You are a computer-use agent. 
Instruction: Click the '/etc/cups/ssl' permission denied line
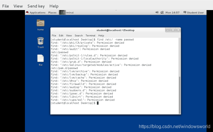tap(83, 100)
